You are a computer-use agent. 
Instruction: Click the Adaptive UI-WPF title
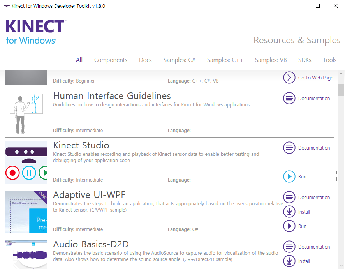[89, 195]
